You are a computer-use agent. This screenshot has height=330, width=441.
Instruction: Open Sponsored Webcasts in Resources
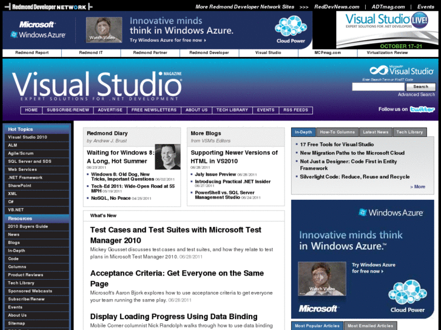(x=37, y=291)
